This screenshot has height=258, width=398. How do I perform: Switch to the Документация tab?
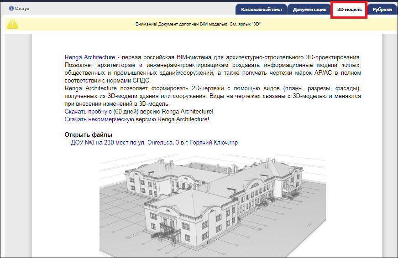tap(309, 10)
